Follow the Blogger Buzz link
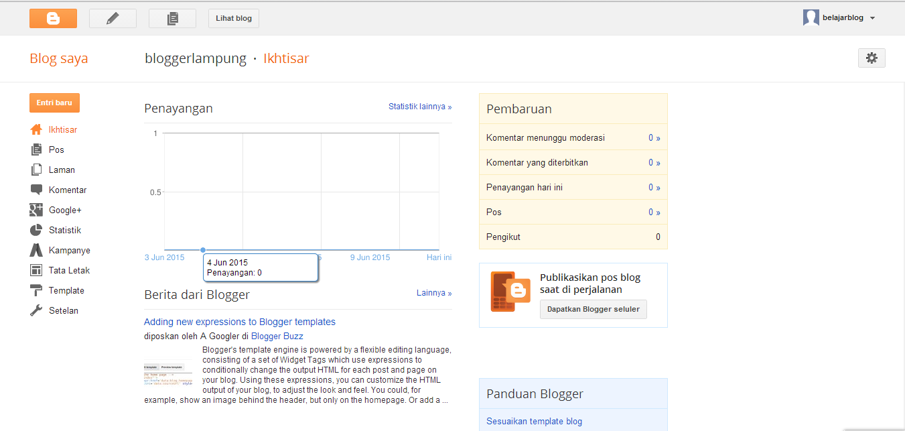Image resolution: width=905 pixels, height=431 pixels. click(277, 336)
